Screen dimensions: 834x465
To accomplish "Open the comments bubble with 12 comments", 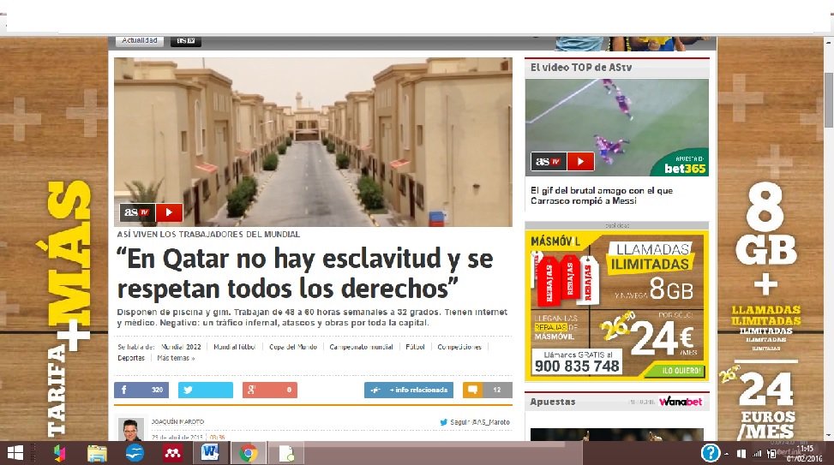I will (487, 390).
